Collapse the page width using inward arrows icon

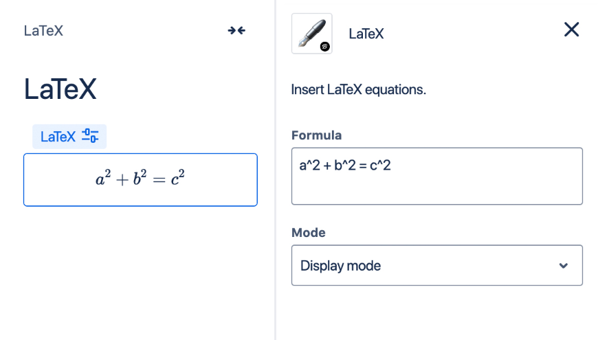236,30
